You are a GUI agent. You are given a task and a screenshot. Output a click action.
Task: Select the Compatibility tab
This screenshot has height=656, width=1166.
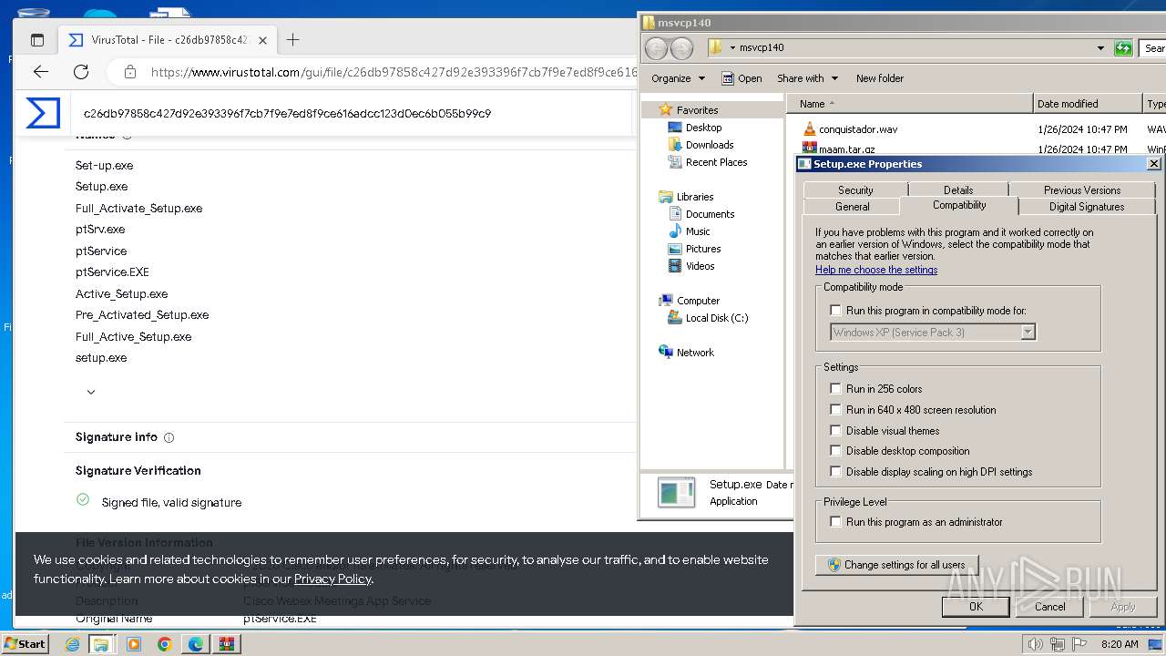(x=959, y=205)
